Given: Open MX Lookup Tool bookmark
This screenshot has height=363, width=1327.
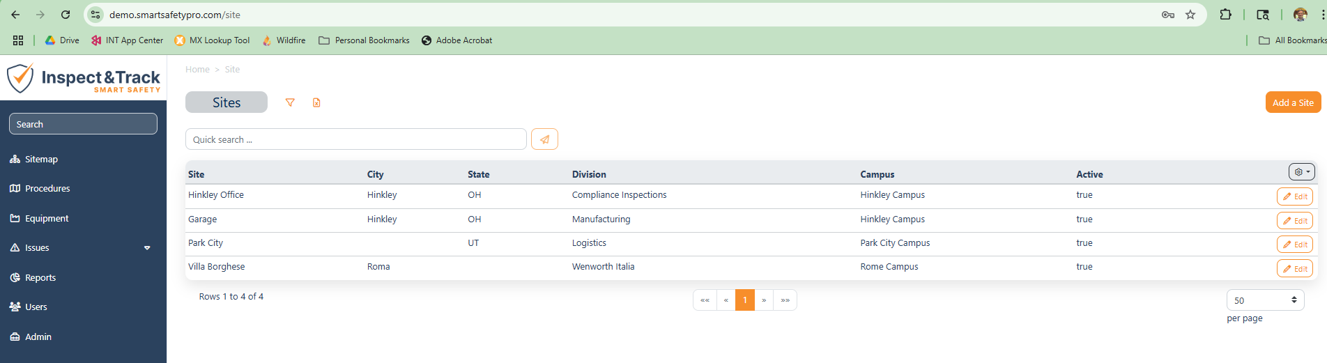Looking at the screenshot, I should pyautogui.click(x=212, y=40).
